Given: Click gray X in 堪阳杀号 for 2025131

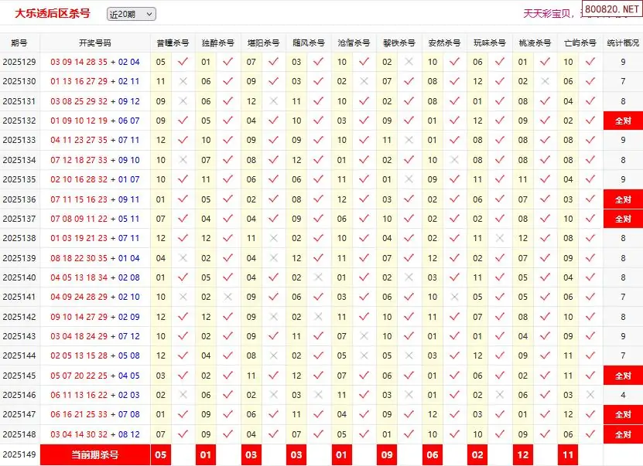Looking at the screenshot, I should pos(273,101).
